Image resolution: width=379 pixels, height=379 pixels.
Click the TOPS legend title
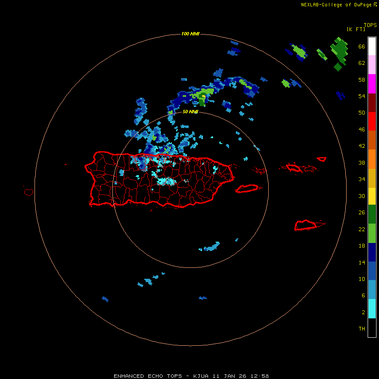click(370, 25)
